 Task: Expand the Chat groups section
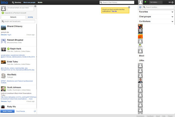[156, 17]
